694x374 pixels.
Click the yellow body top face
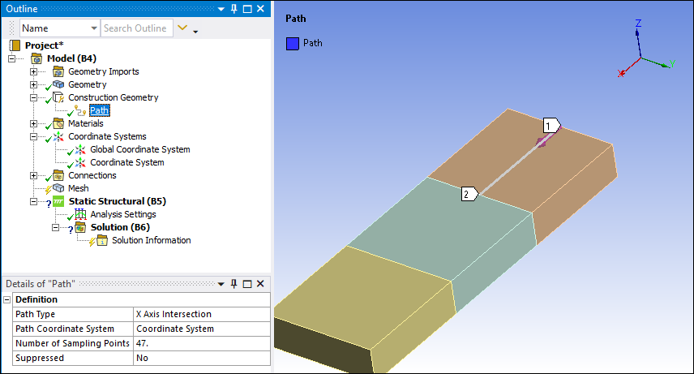pos(361,297)
